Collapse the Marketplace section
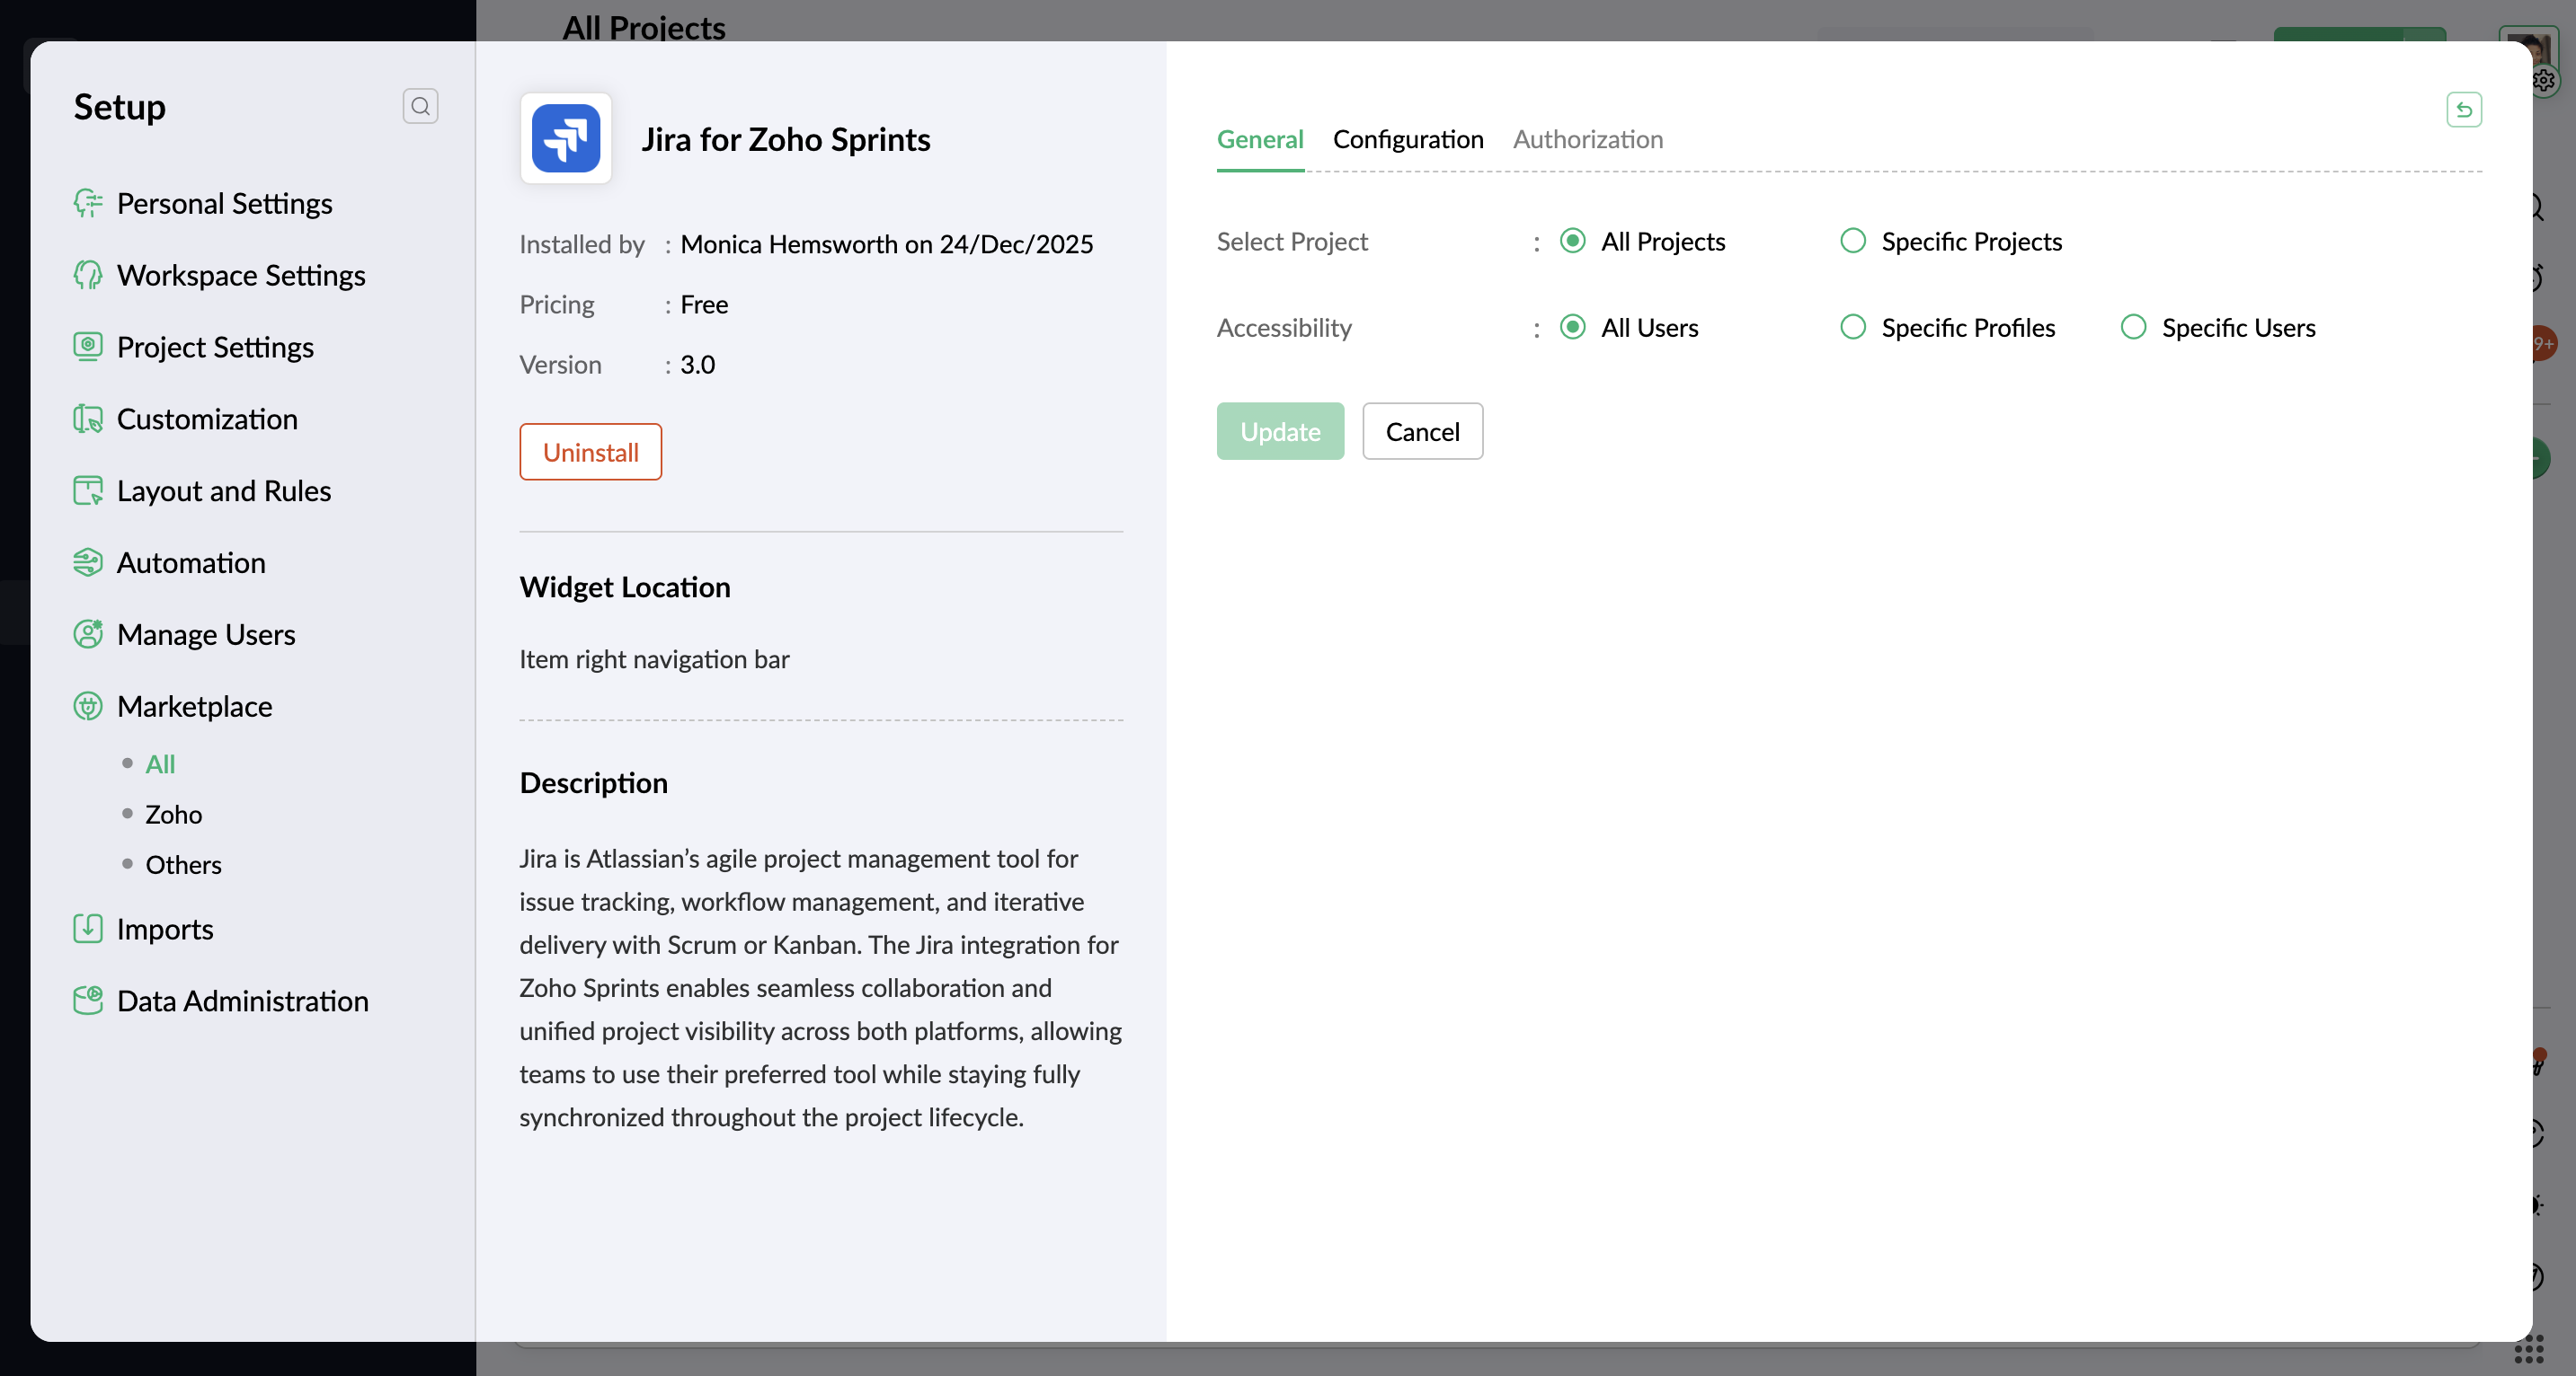The image size is (2576, 1376). click(x=194, y=707)
